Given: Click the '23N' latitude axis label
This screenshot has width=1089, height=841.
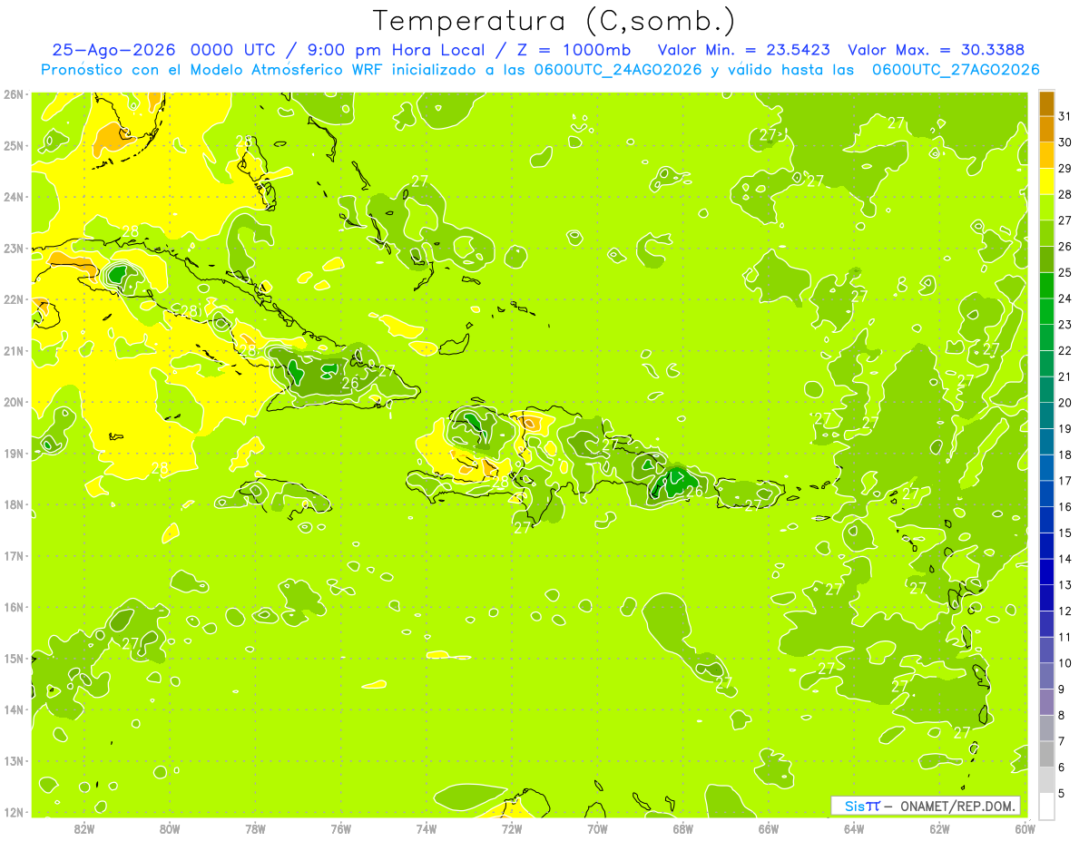Looking at the screenshot, I should coord(14,248).
